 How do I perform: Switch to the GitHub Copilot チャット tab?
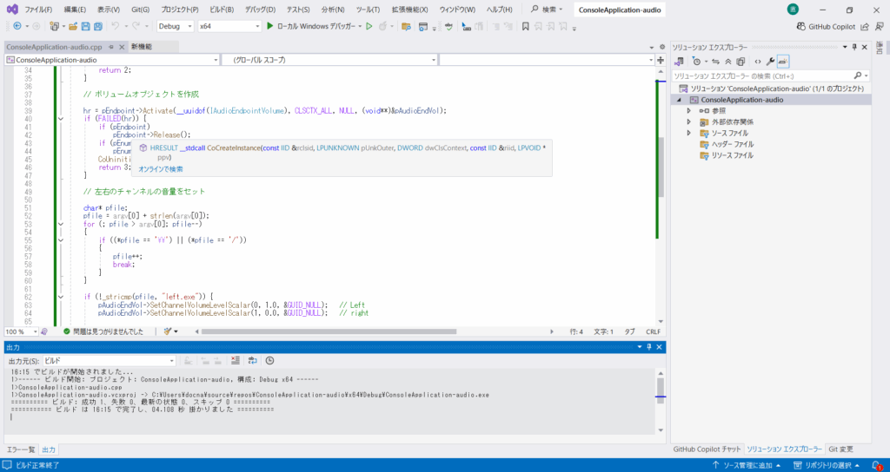(707, 449)
